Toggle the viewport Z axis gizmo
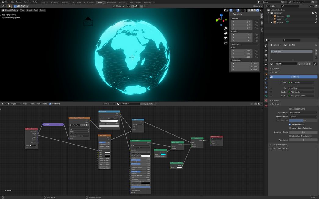The image size is (319, 199). [x=221, y=15]
